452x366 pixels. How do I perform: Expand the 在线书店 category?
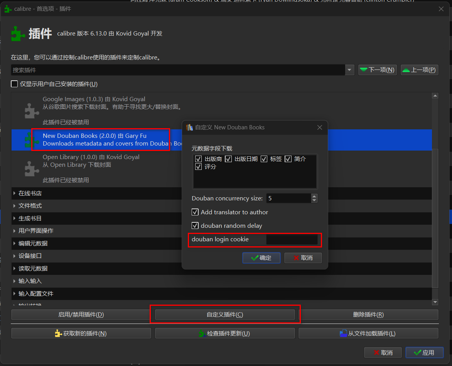pos(14,193)
